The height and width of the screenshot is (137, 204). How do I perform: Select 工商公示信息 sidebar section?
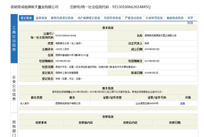[x=14, y=39]
